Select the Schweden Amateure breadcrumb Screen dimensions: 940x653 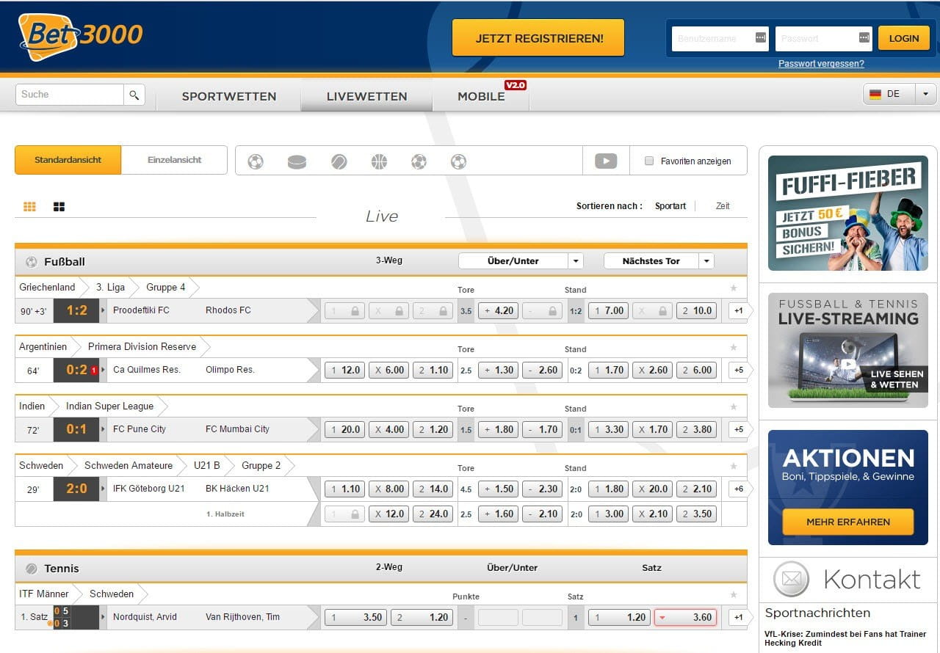129,465
